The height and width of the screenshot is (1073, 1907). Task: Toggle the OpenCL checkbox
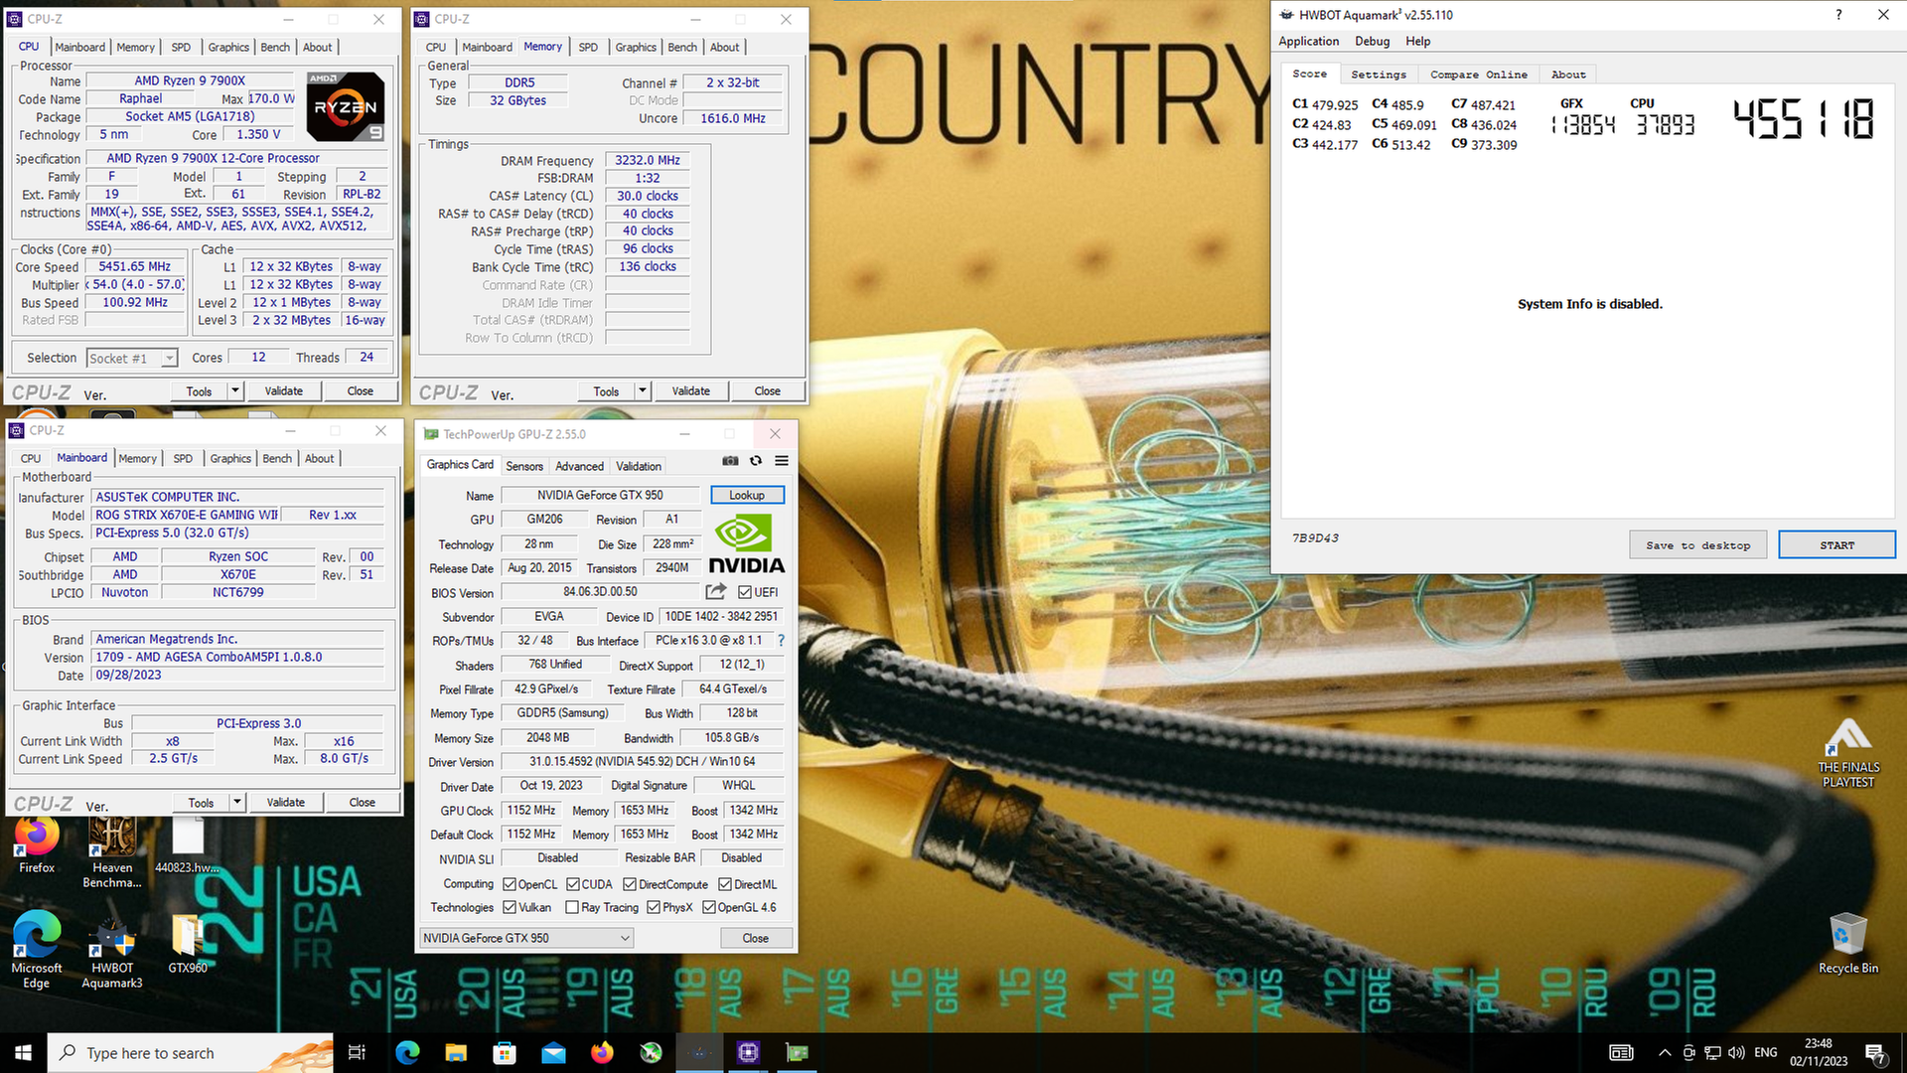click(510, 884)
